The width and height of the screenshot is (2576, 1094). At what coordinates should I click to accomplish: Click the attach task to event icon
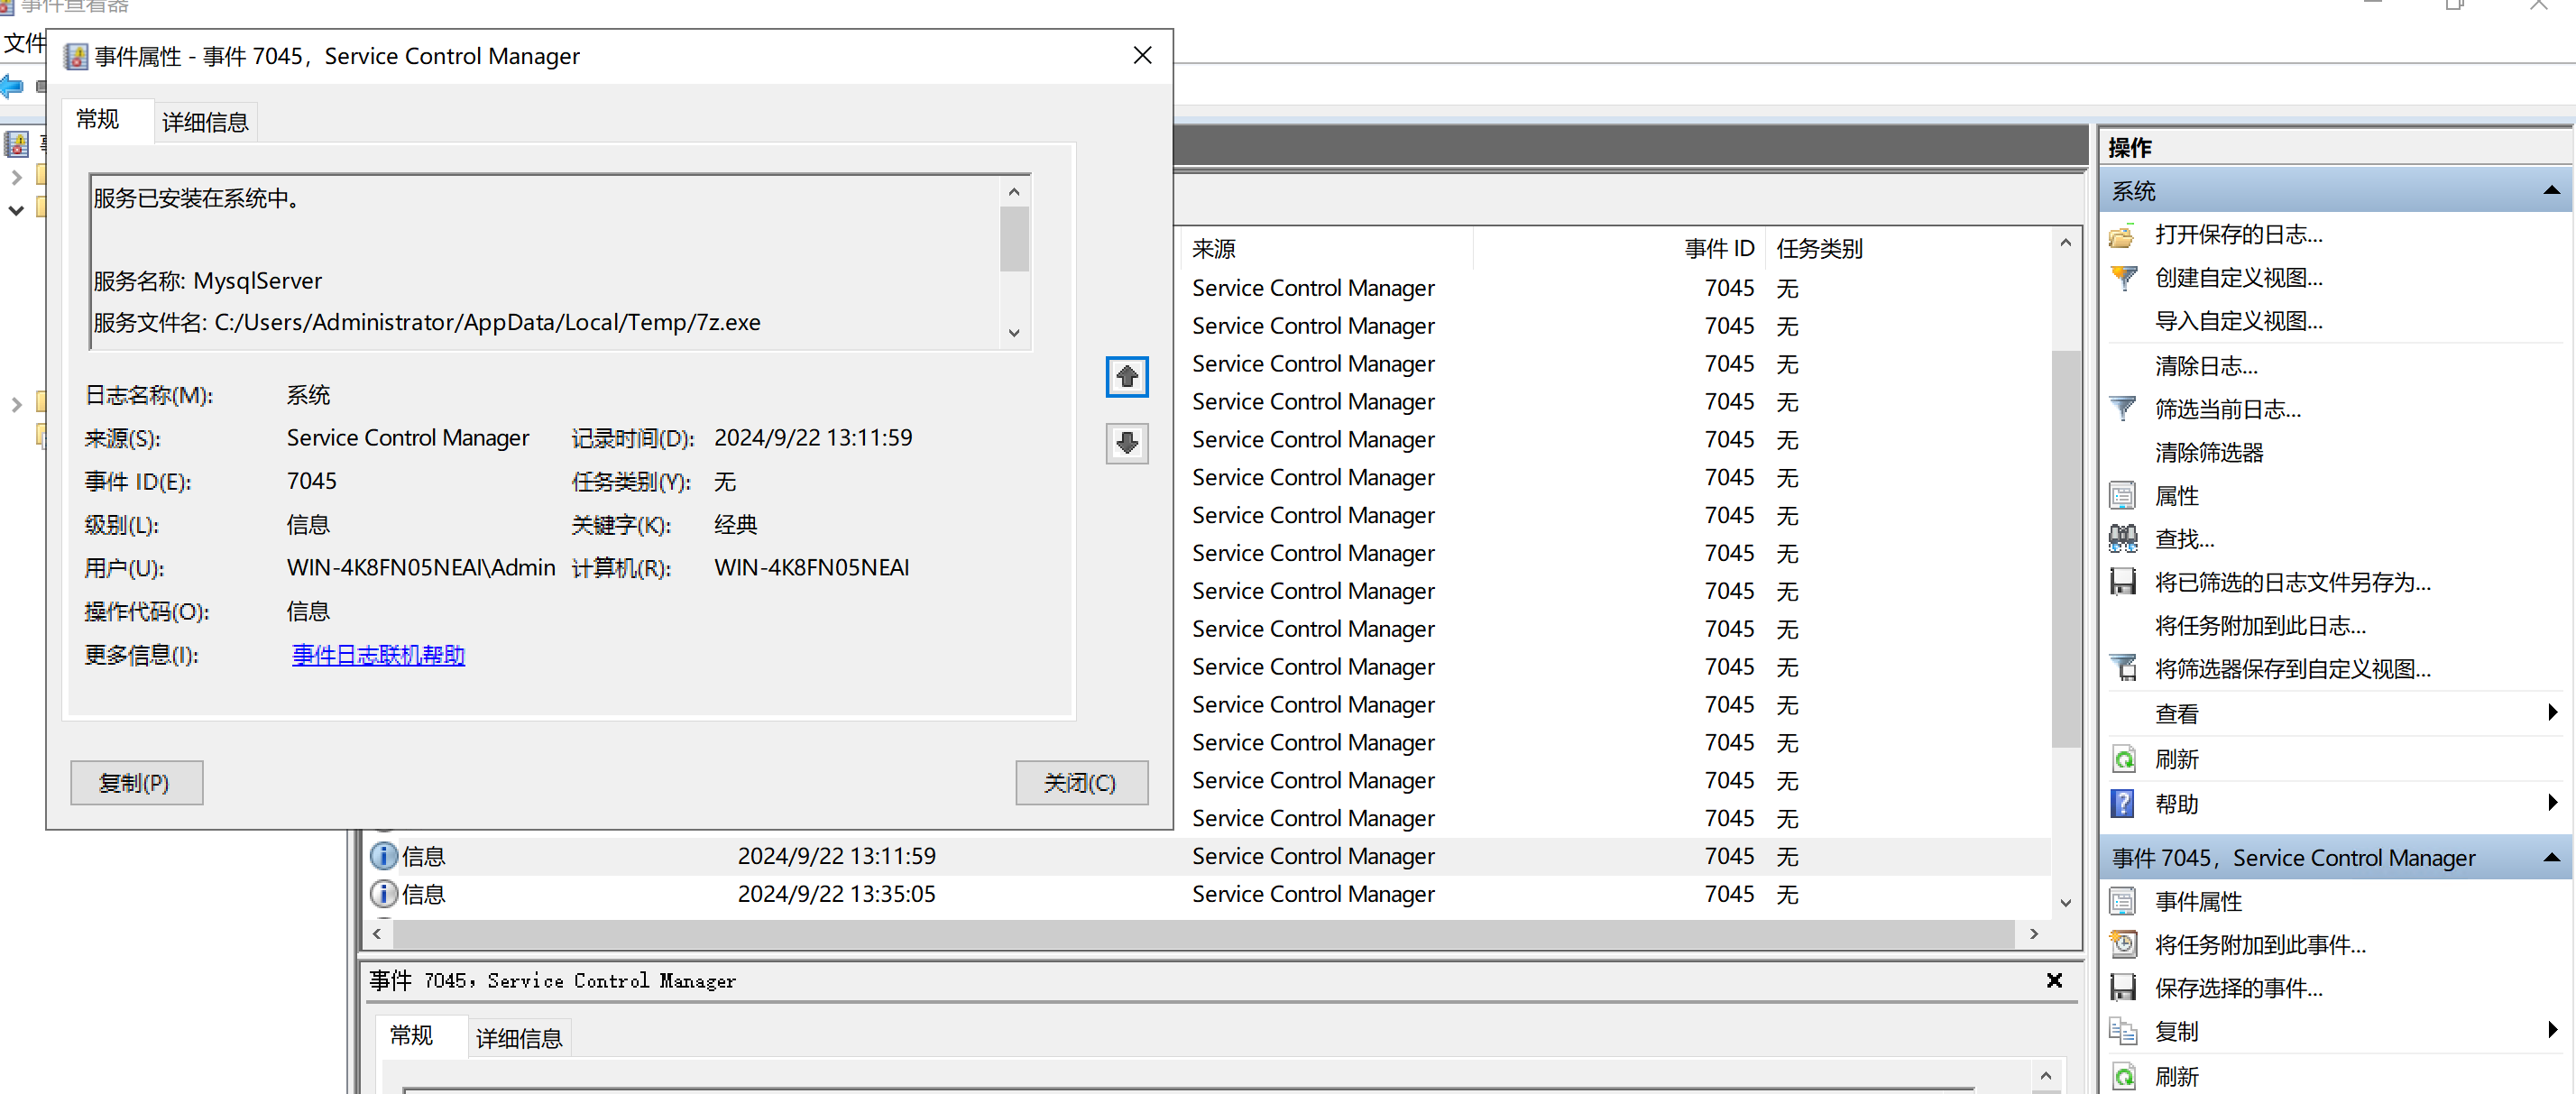(2122, 945)
